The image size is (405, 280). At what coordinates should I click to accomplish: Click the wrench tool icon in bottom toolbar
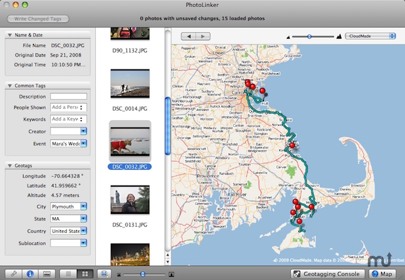click(13, 274)
